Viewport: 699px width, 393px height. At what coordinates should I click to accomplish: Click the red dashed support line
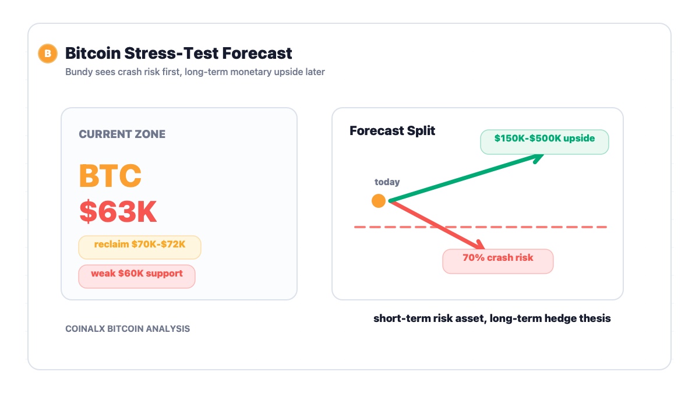(x=481, y=227)
